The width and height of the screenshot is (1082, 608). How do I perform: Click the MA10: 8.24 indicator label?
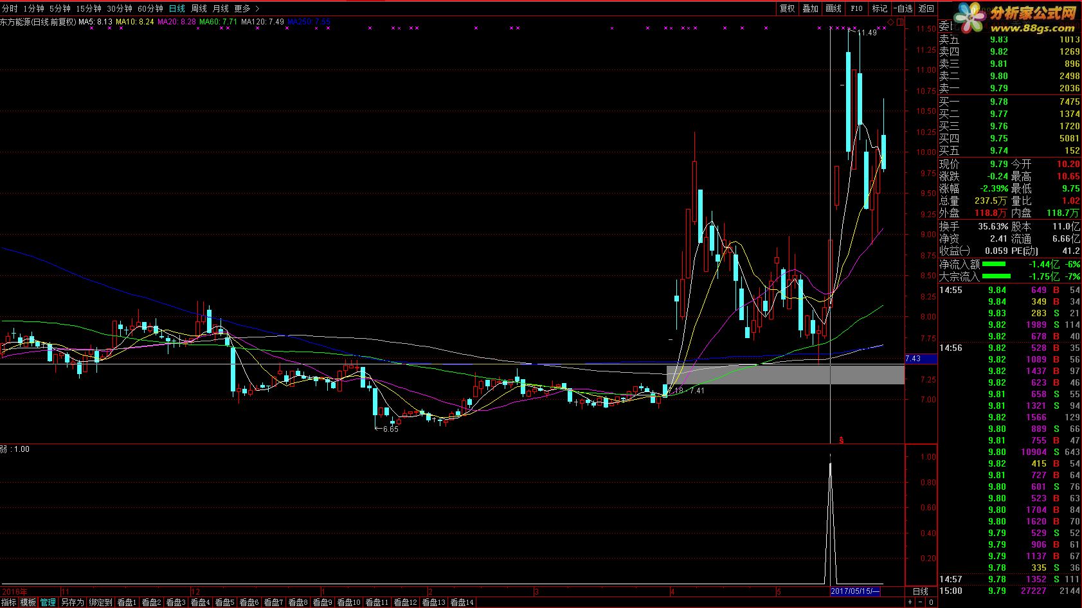(x=135, y=22)
